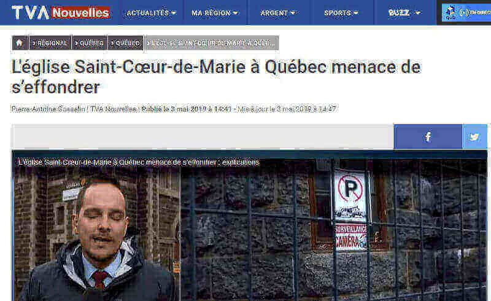Expand the Argent dropdown arrow
Viewport: 491px width, 301px height.
pyautogui.click(x=293, y=13)
